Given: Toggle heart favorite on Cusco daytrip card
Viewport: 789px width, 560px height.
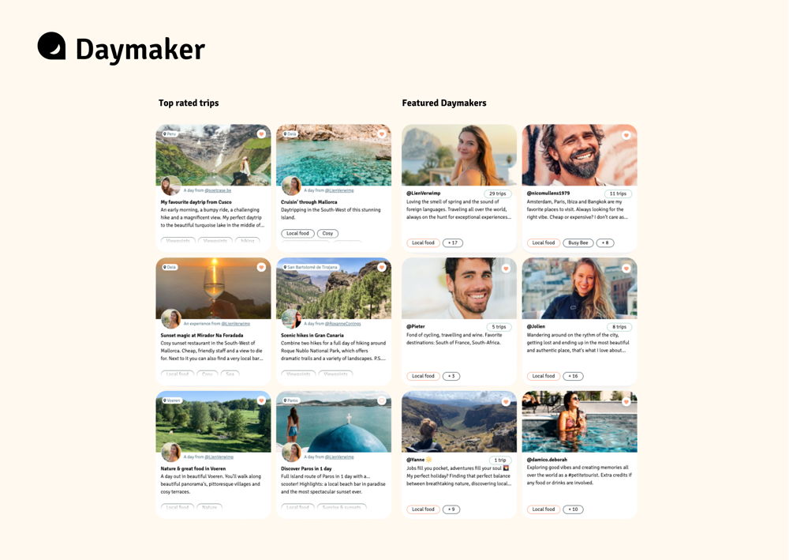Looking at the screenshot, I should (x=261, y=134).
